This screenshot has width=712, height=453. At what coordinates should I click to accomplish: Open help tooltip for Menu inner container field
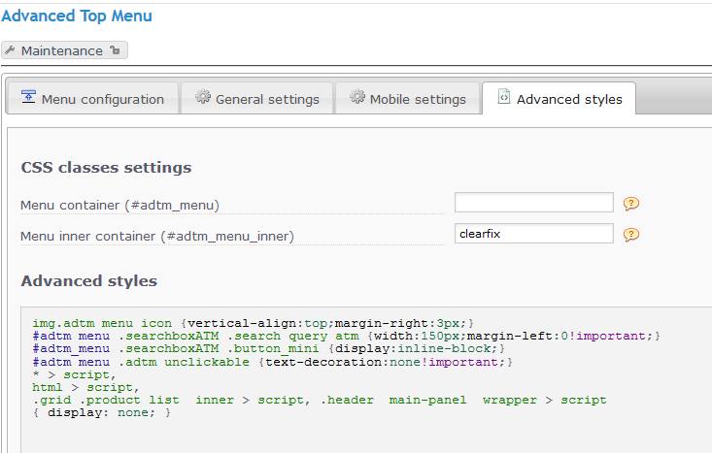point(631,235)
